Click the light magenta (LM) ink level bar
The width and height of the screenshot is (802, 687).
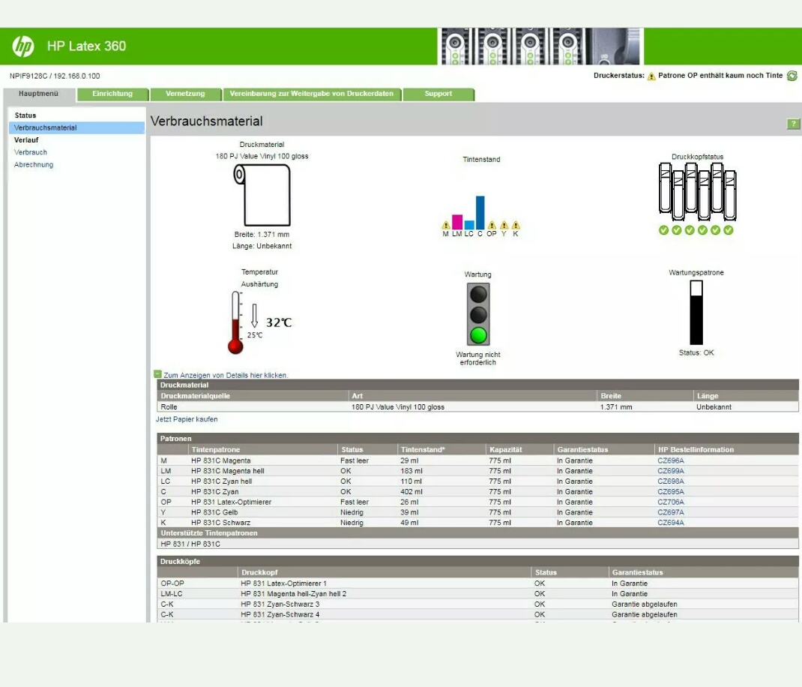(457, 222)
